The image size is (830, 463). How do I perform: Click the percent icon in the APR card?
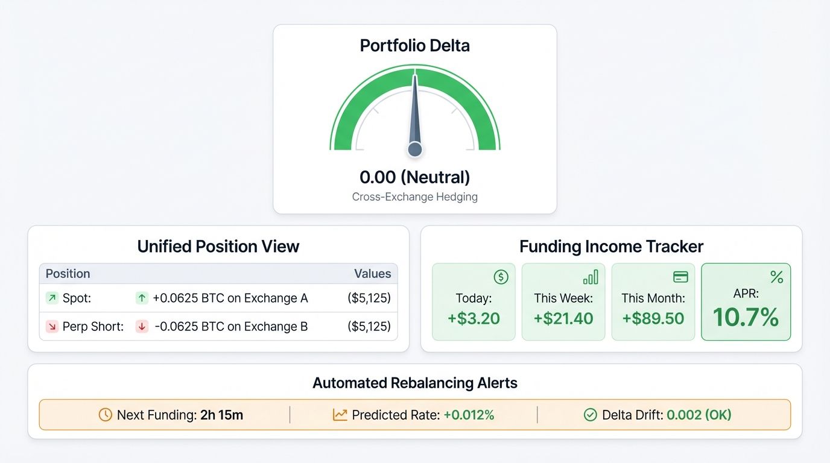(776, 277)
